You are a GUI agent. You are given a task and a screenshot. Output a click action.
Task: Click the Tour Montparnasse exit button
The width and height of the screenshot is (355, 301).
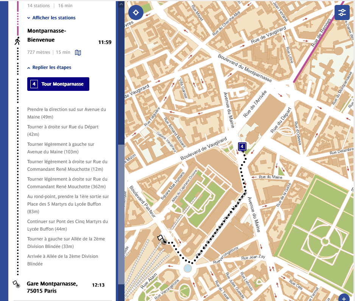pos(58,84)
